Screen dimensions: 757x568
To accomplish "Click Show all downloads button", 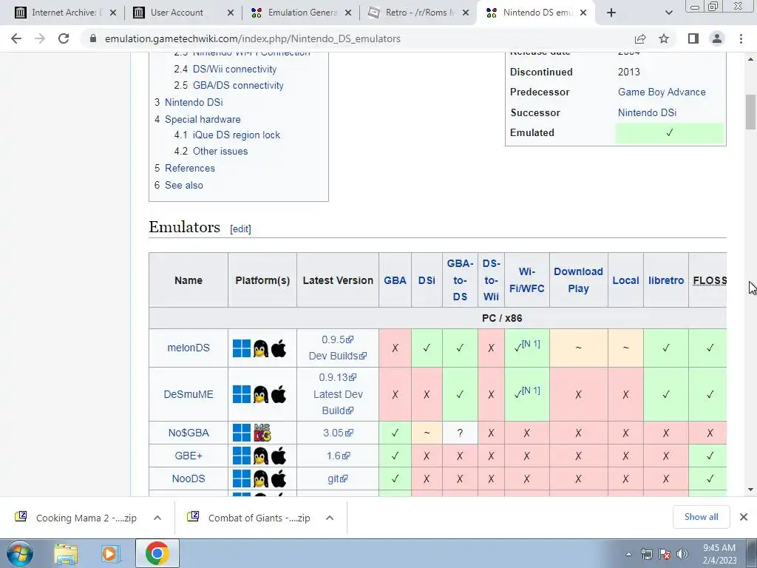I will [701, 517].
